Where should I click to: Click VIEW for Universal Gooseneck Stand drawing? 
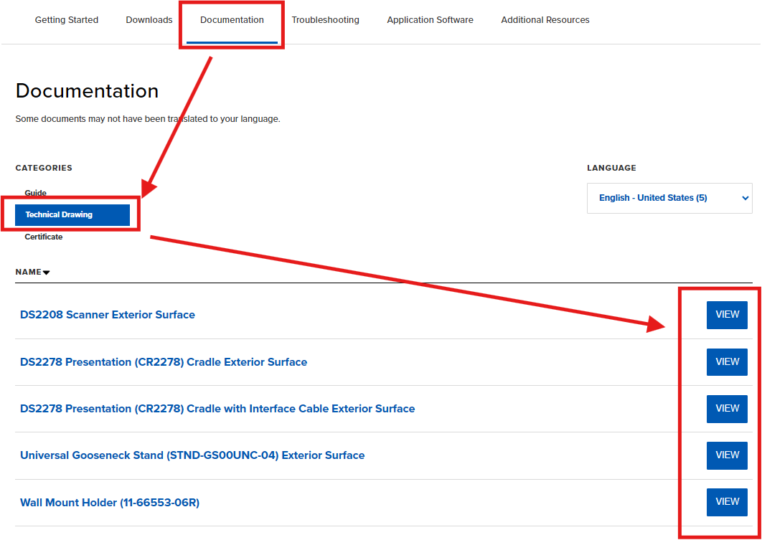click(x=727, y=455)
